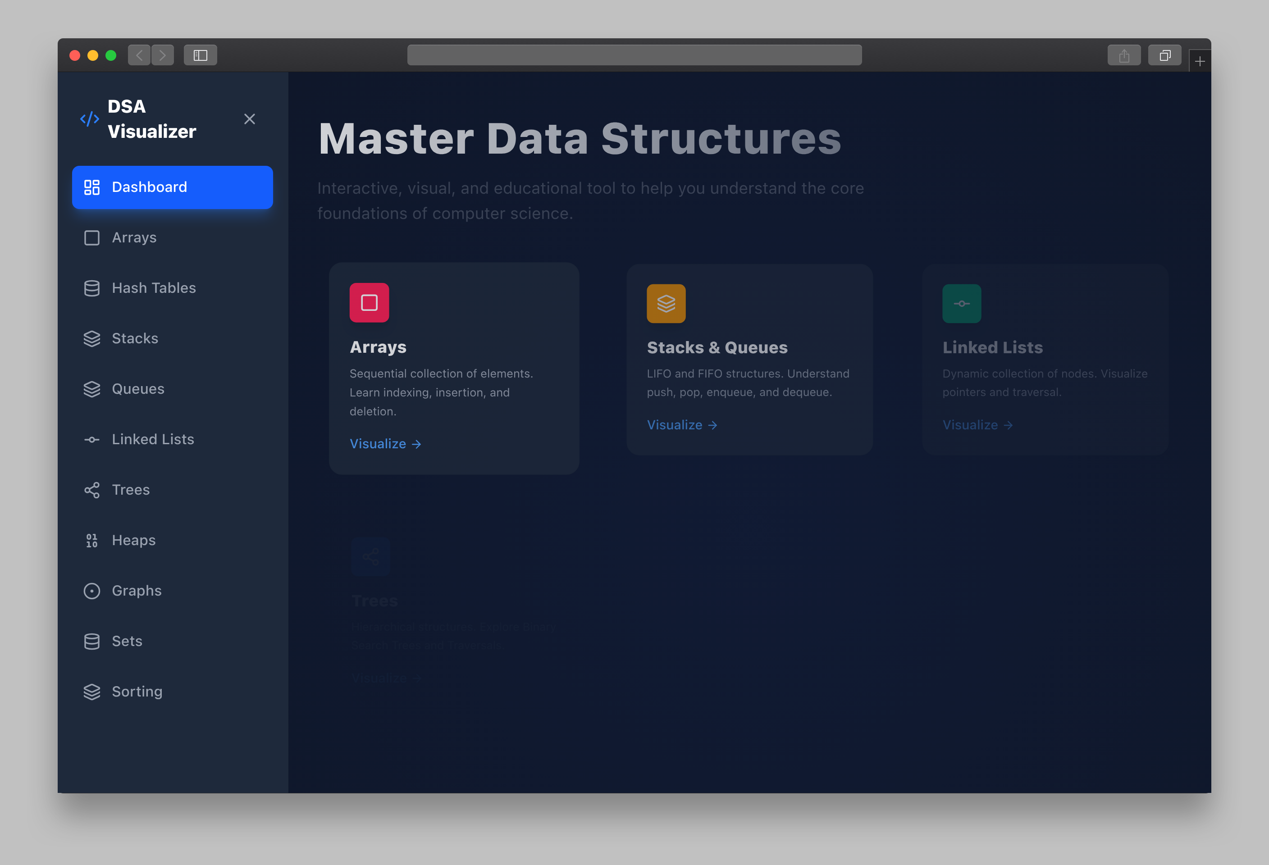The width and height of the screenshot is (1269, 865).
Task: Click the browser share icon
Action: [1124, 55]
